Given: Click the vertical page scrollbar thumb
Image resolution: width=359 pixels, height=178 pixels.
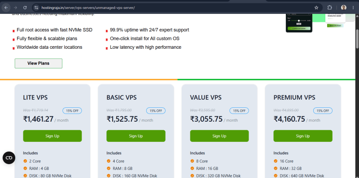Looking at the screenshot, I should (357, 39).
